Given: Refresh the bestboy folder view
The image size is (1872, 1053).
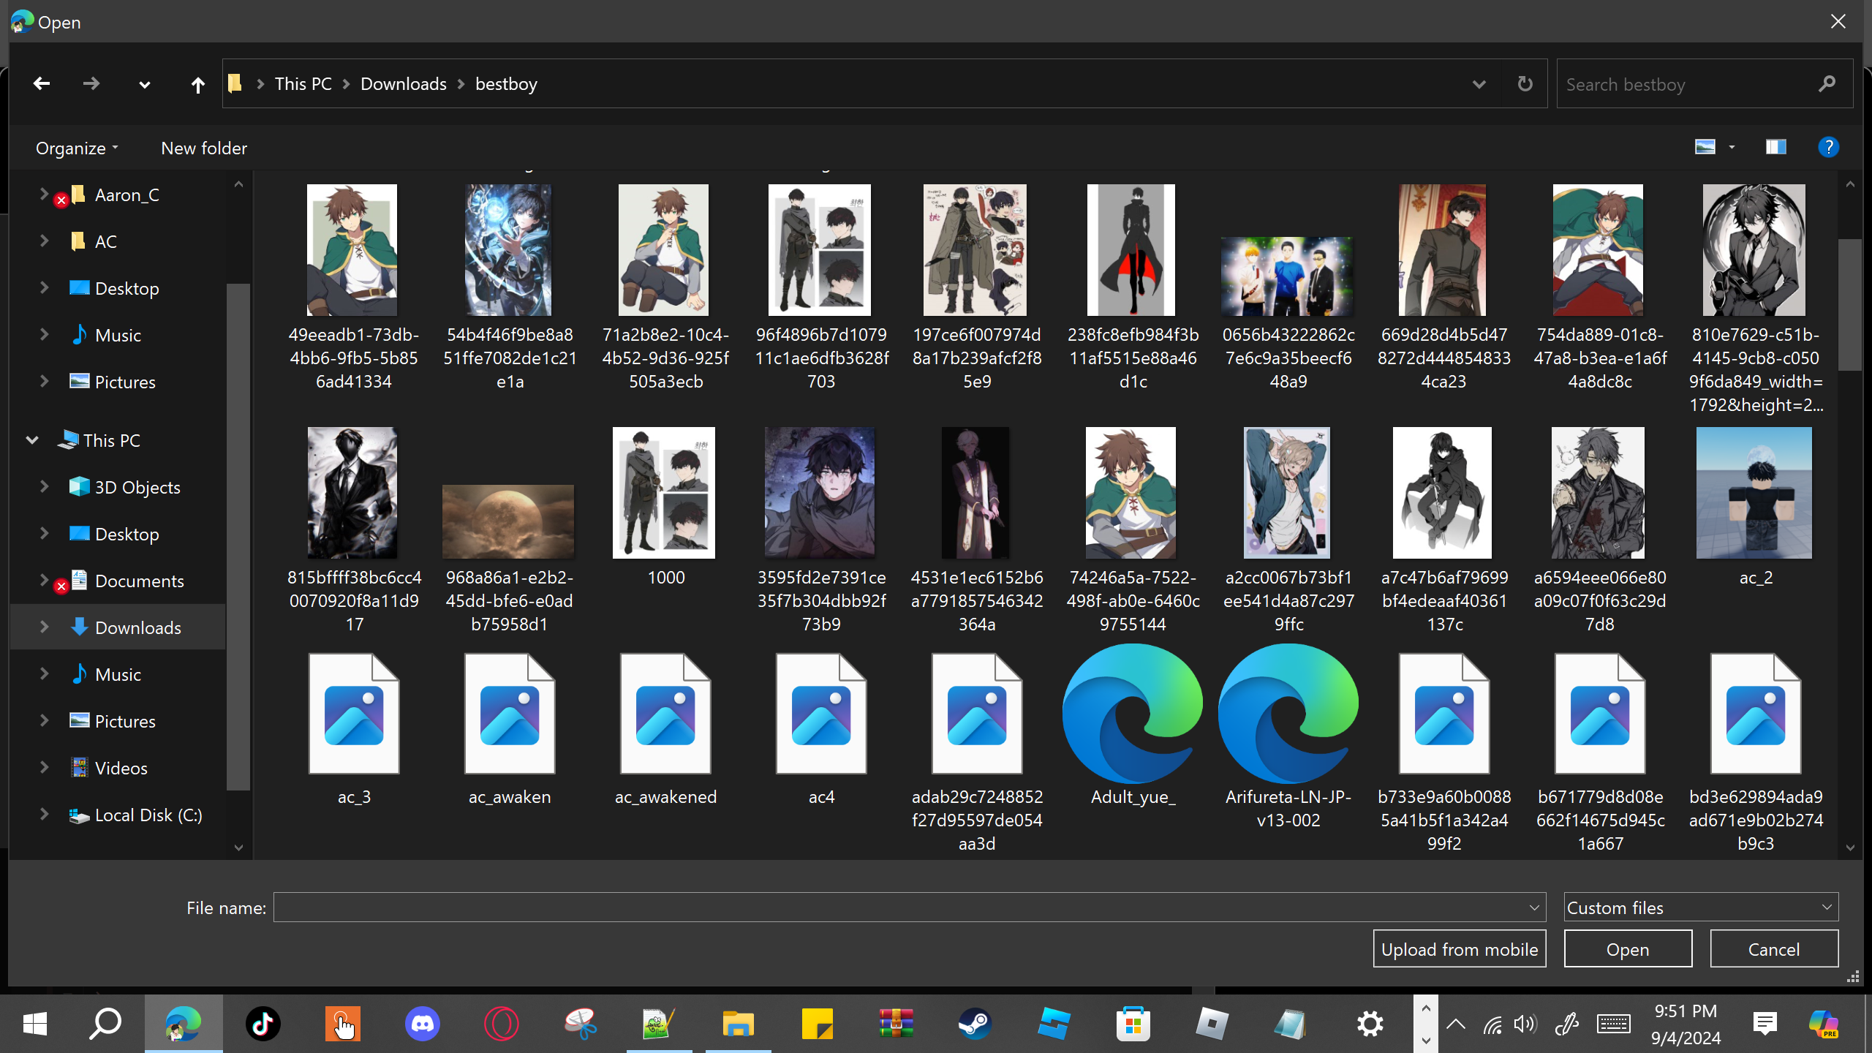Looking at the screenshot, I should point(1525,84).
